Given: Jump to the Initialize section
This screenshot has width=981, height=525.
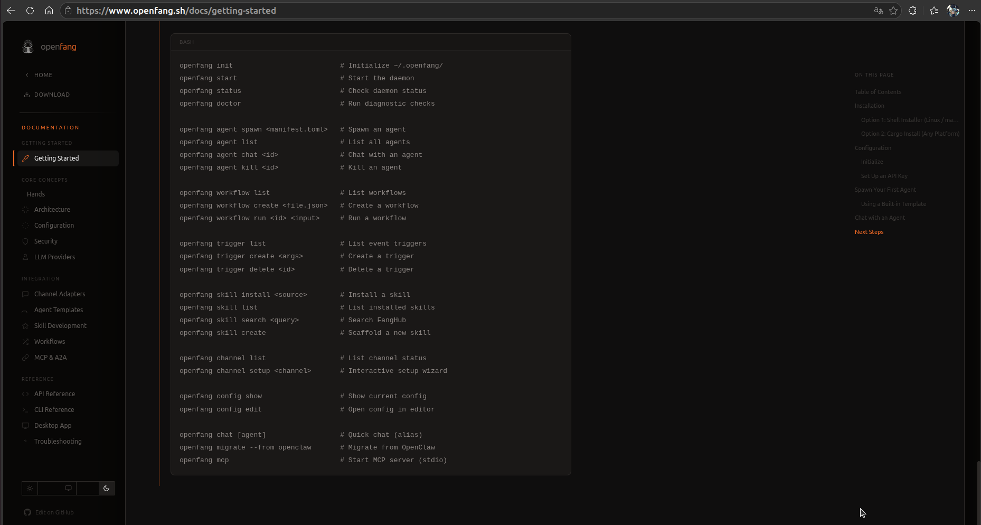Looking at the screenshot, I should [x=872, y=162].
